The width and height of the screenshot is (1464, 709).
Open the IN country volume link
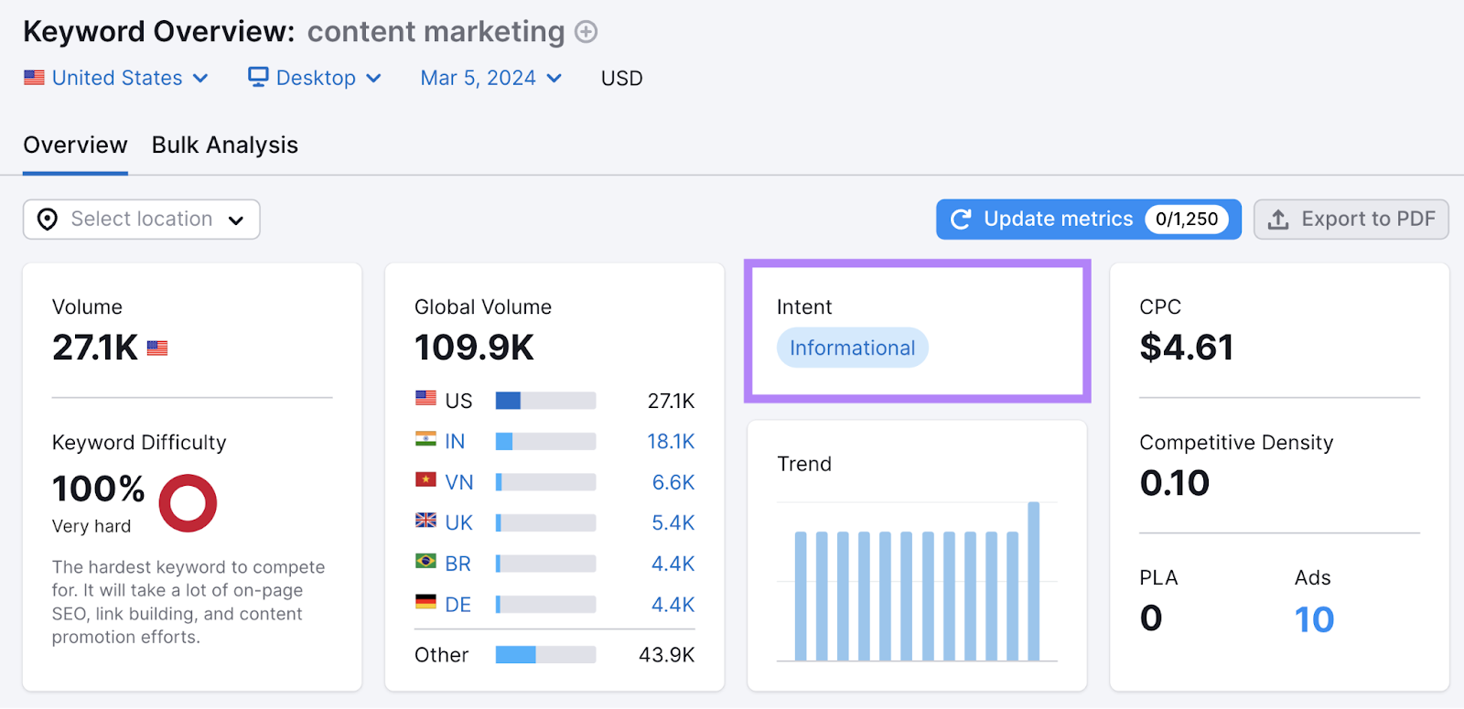[x=455, y=442]
